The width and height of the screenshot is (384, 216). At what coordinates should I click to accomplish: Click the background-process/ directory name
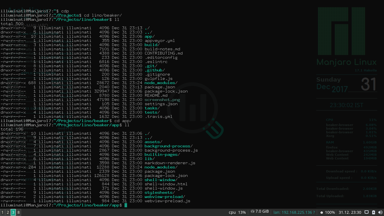click(x=169, y=146)
